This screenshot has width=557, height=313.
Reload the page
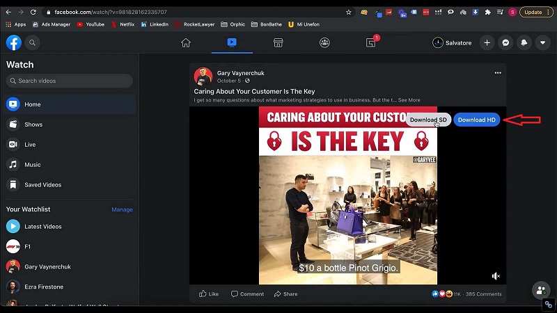click(x=33, y=12)
